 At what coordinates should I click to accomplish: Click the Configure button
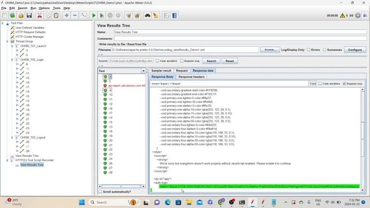click(354, 50)
